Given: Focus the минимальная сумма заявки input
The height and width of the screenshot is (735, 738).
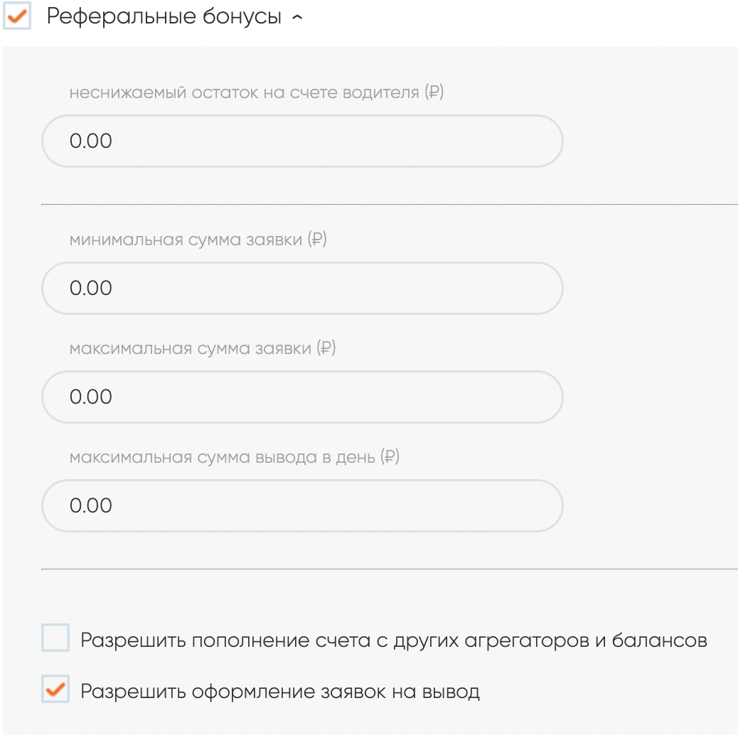Looking at the screenshot, I should 302,288.
